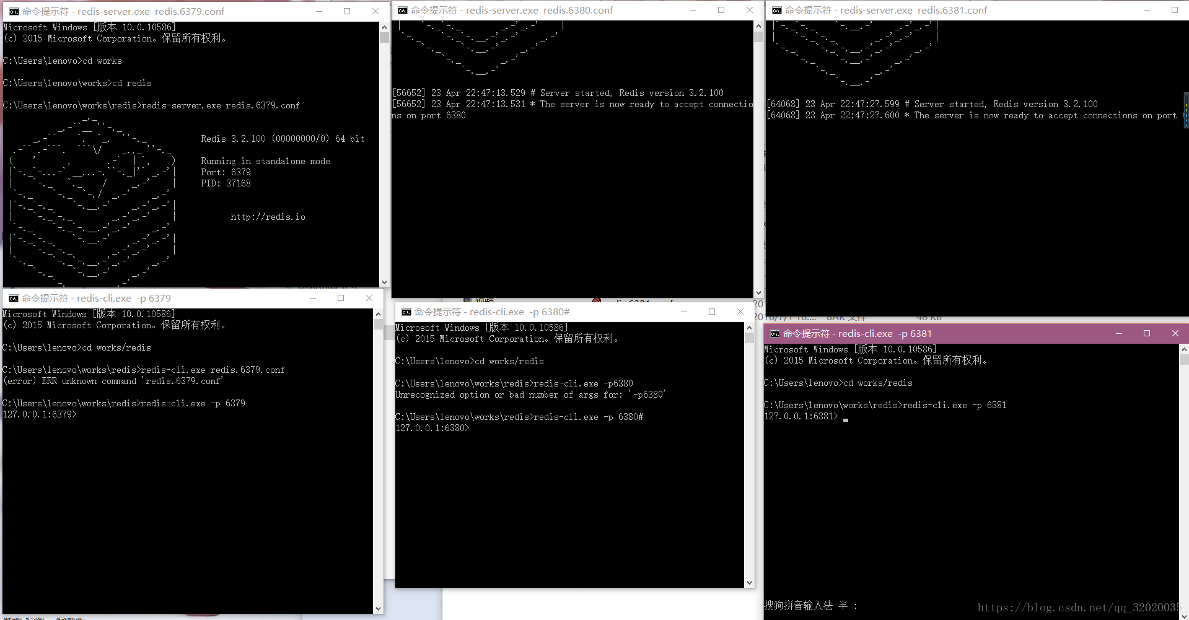Click title text redis-cli.exe -p 6379

point(96,298)
